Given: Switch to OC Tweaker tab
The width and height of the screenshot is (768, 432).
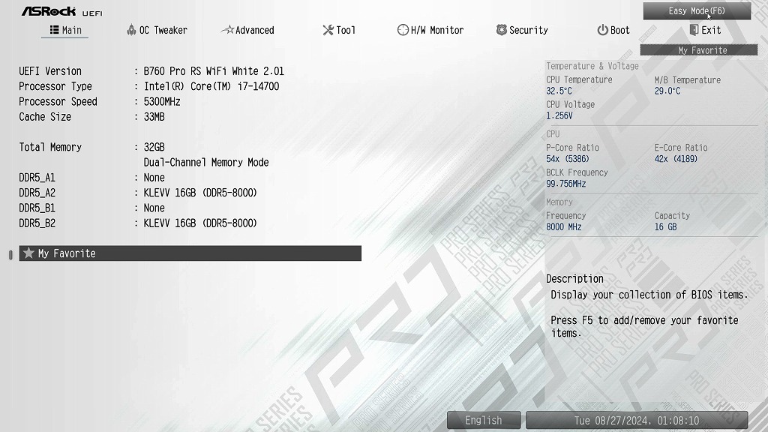Looking at the screenshot, I should point(157,30).
